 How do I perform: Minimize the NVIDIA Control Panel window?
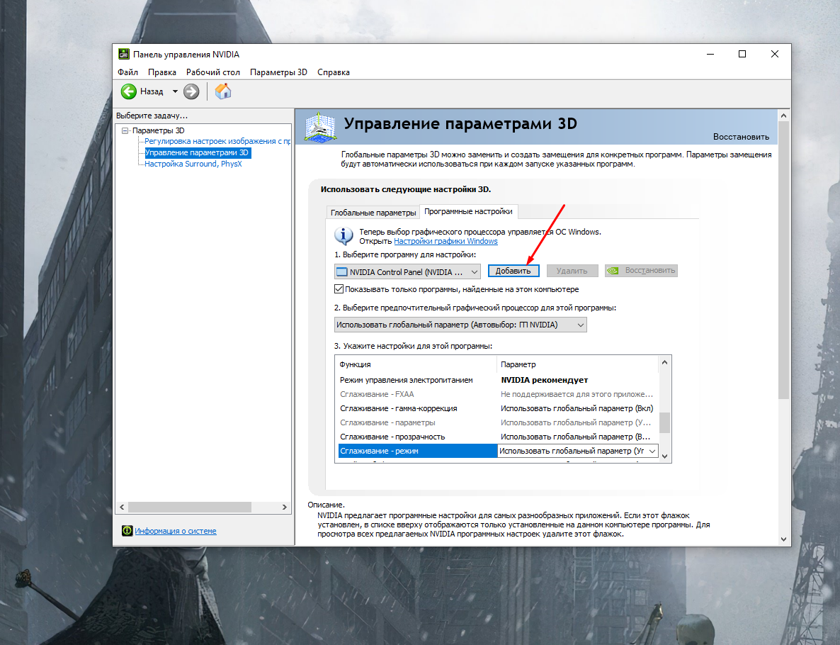coord(710,54)
